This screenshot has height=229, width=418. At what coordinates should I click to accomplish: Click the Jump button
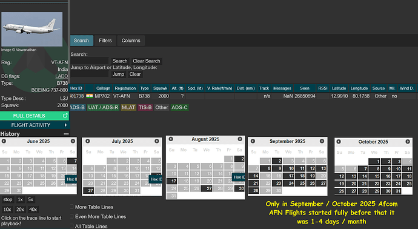pos(118,74)
